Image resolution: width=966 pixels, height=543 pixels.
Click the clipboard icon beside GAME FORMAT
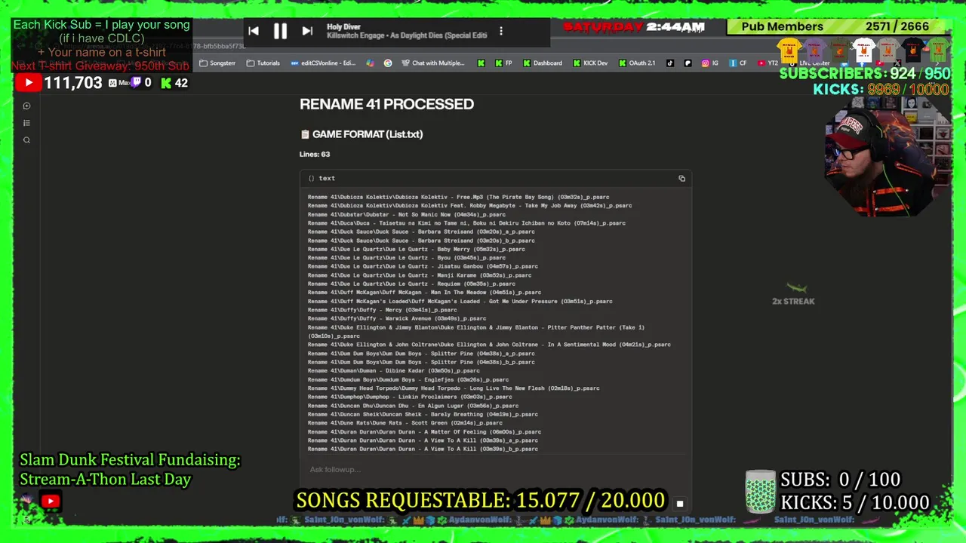(x=305, y=134)
